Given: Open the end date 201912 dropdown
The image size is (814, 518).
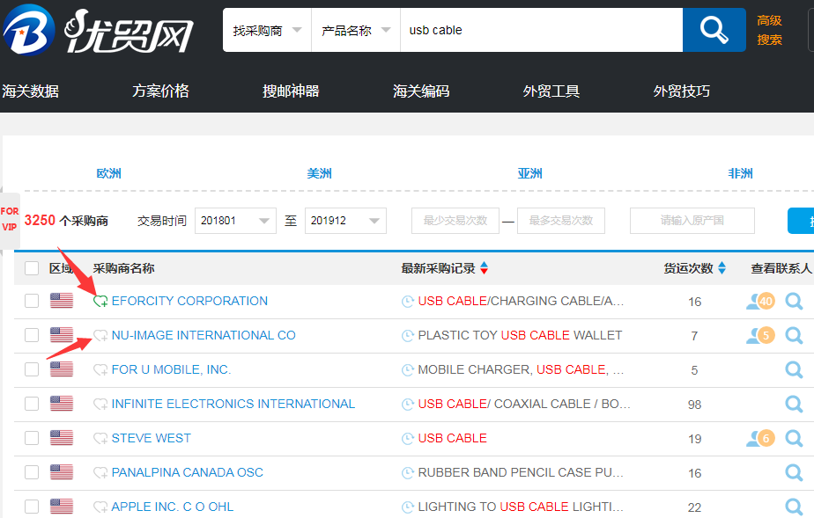Looking at the screenshot, I should (345, 221).
